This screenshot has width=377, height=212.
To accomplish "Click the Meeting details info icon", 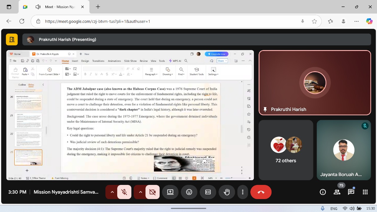I will (x=323, y=192).
